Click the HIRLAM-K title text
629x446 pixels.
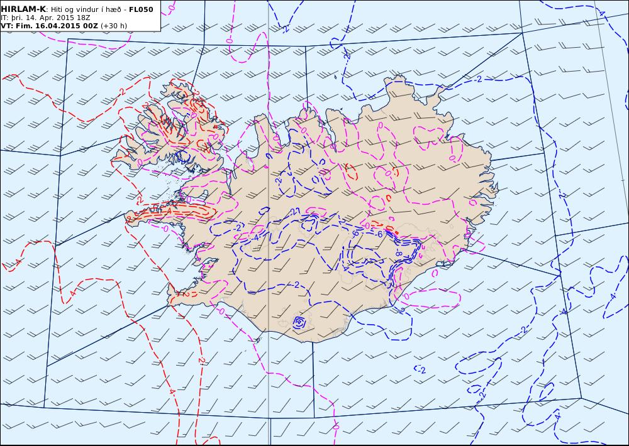click(x=23, y=9)
